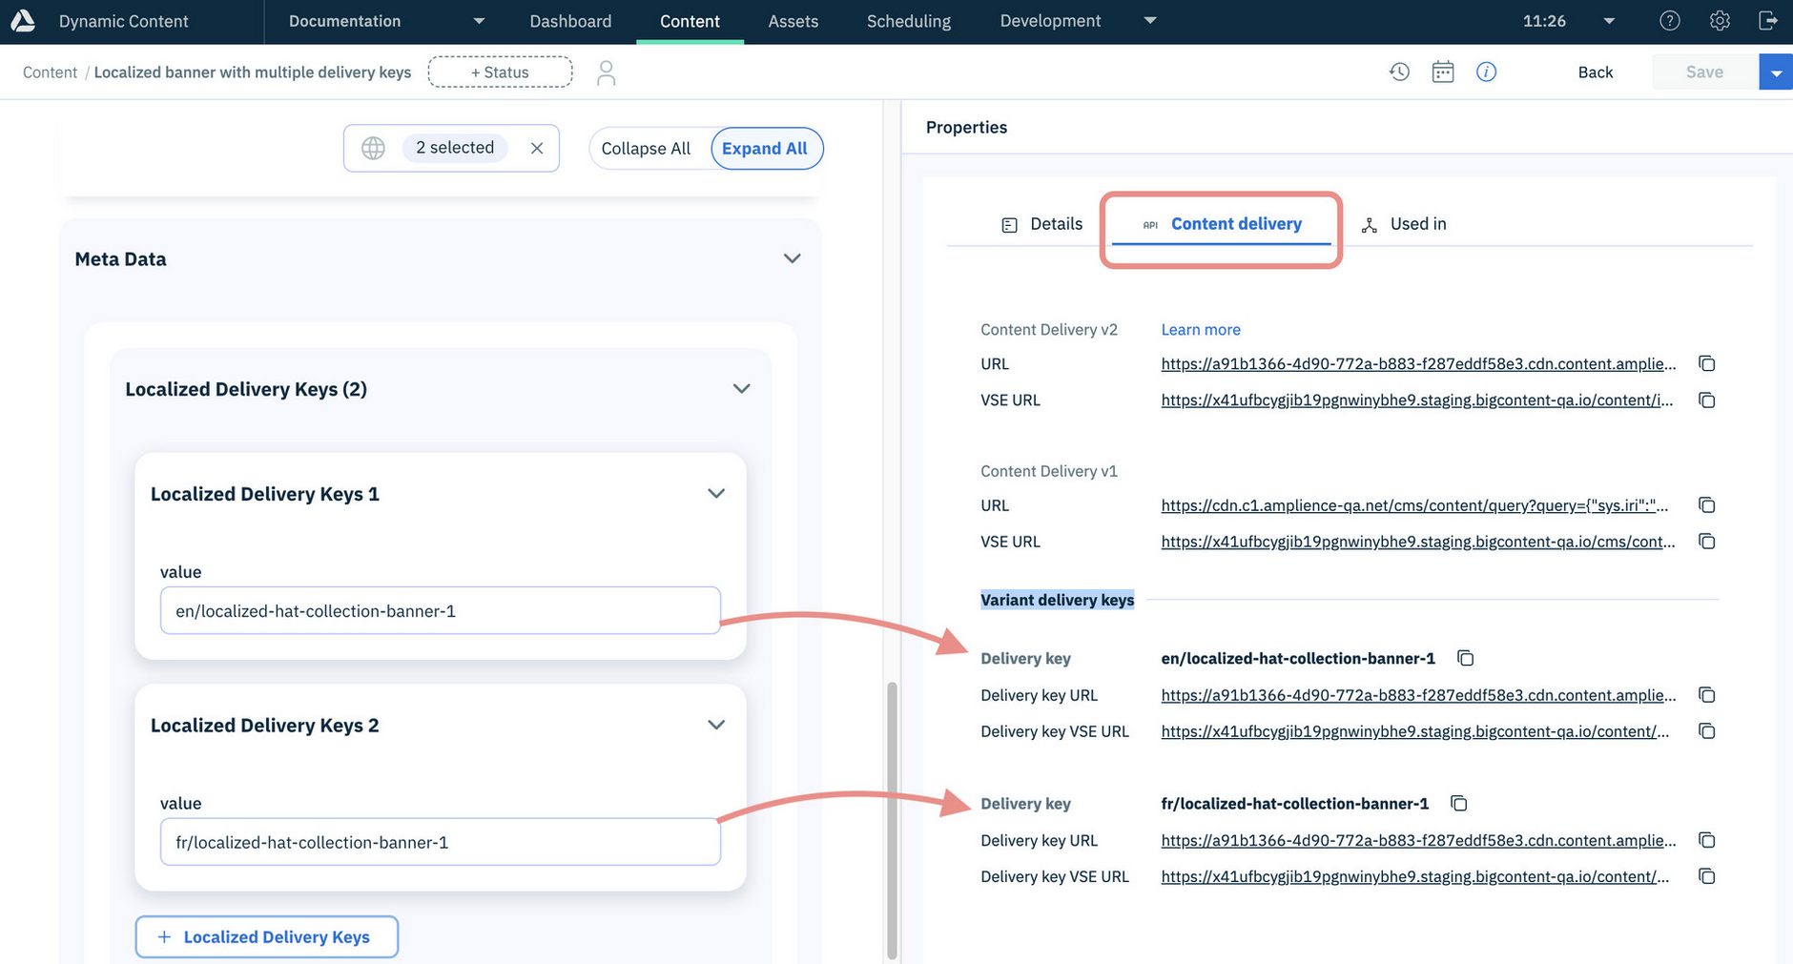Screen dimensions: 1793x964
Task: Click the Amplience logo icon
Action: 23,20
